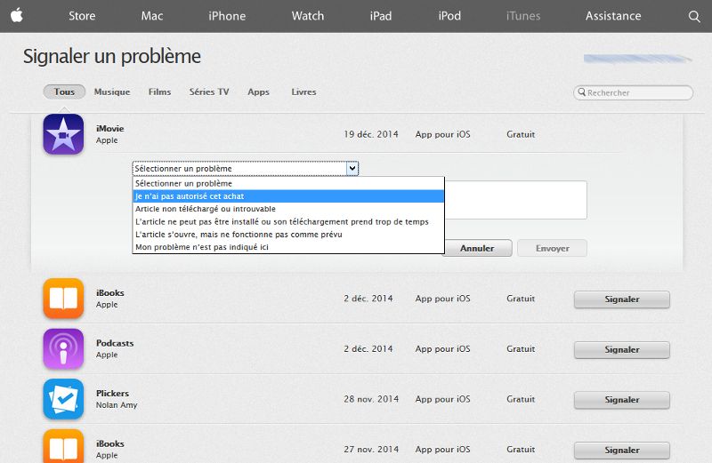Click Signaler for Plickers
712x463 pixels.
point(621,400)
